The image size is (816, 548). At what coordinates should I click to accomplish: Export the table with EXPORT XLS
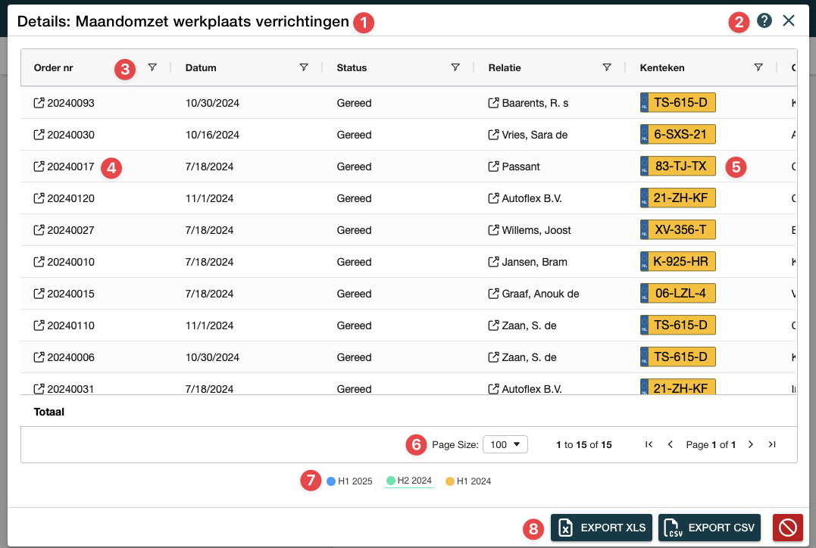tap(601, 528)
